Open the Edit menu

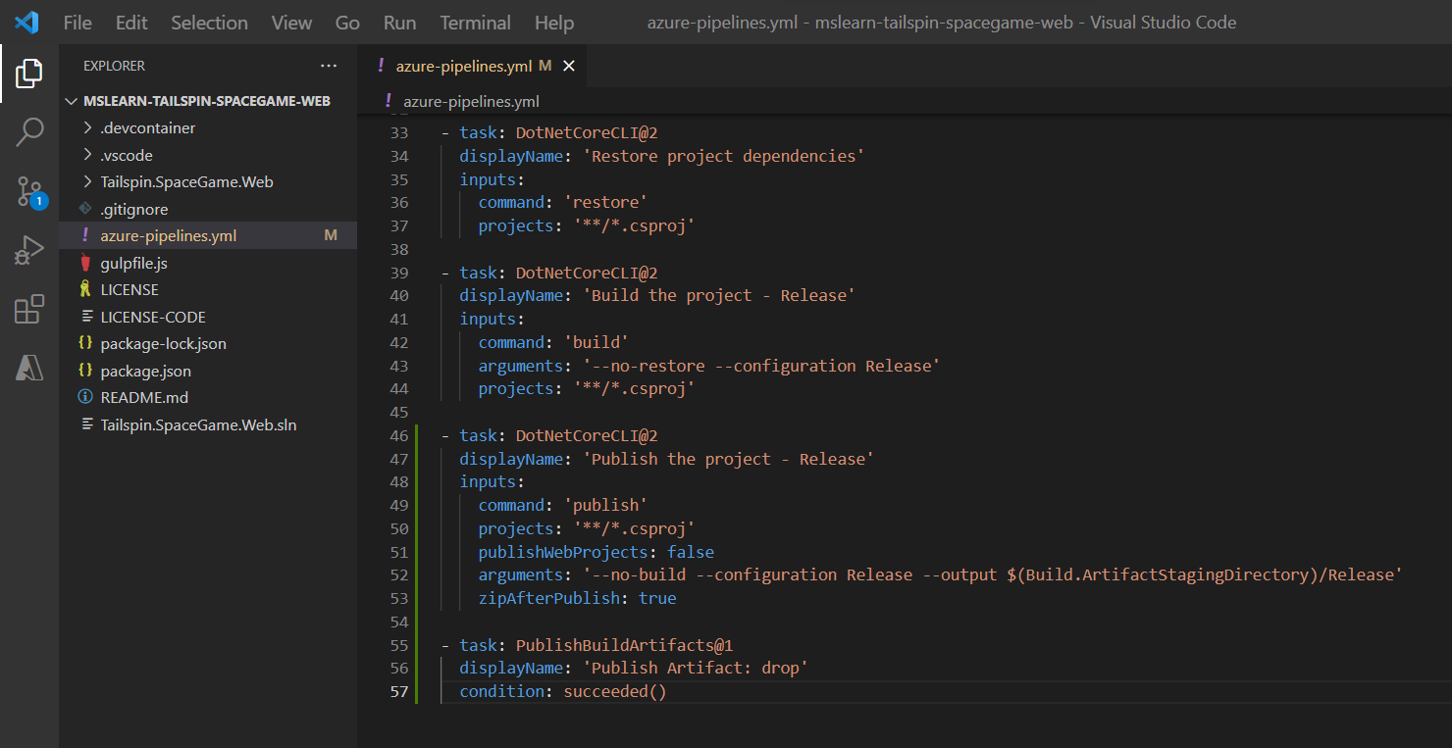[x=131, y=23]
